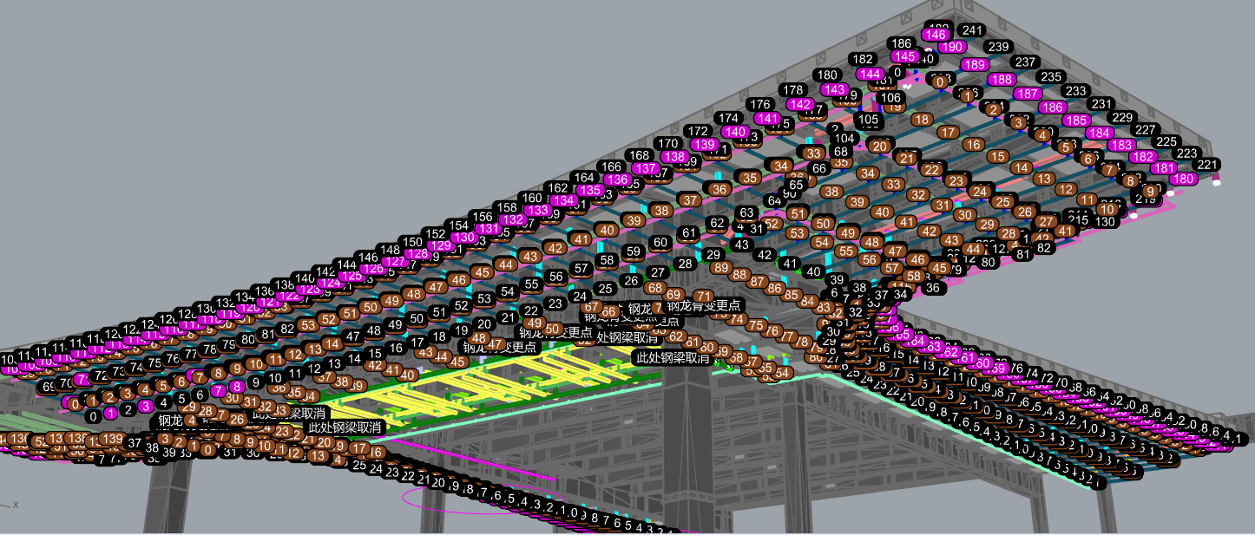Select the brown tag numbered 18

click(x=922, y=120)
